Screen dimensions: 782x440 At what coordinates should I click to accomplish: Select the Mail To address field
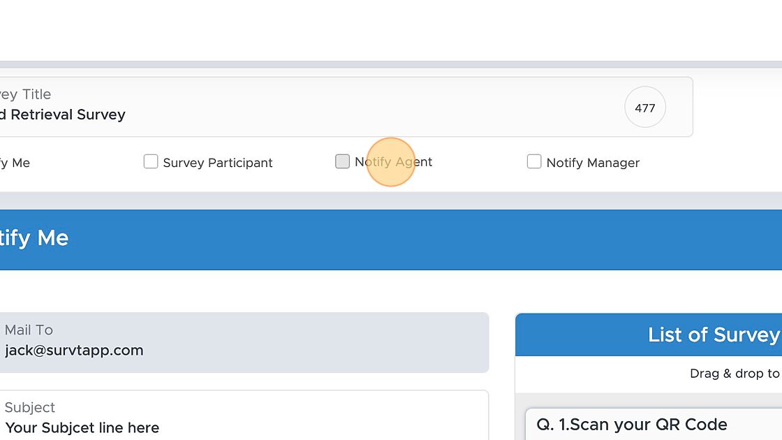pos(244,343)
